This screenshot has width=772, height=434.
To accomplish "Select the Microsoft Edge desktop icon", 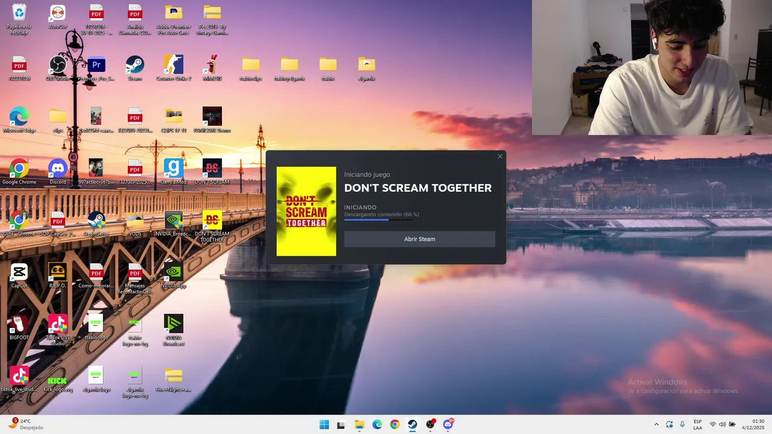I will [19, 121].
